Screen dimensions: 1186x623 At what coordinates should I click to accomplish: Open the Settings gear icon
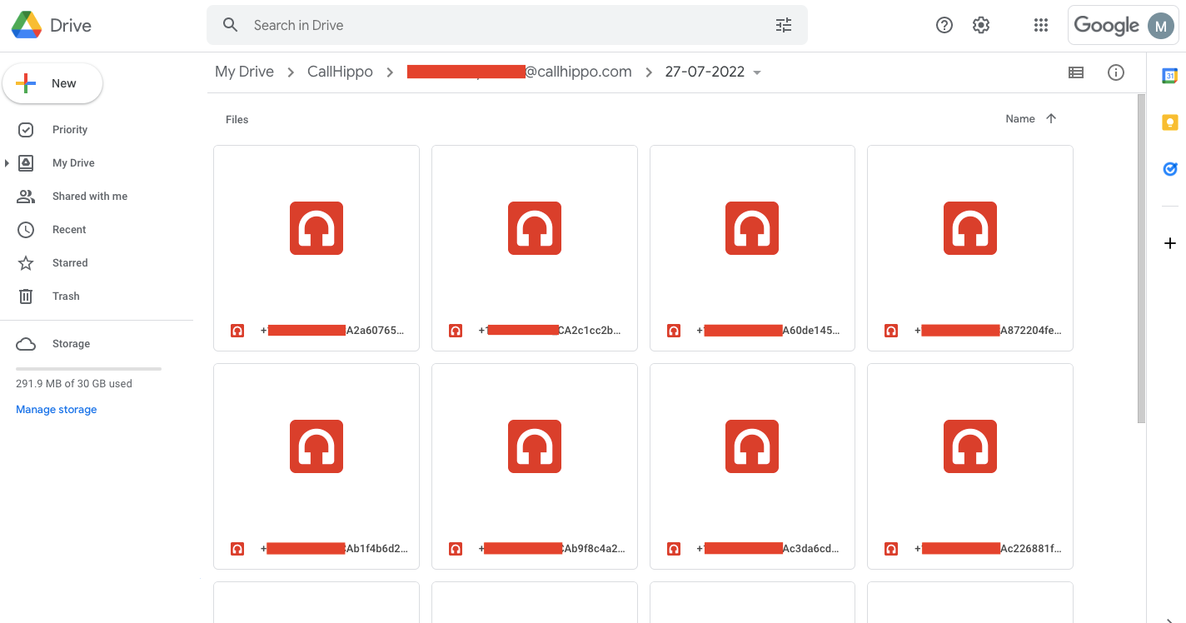(x=981, y=25)
